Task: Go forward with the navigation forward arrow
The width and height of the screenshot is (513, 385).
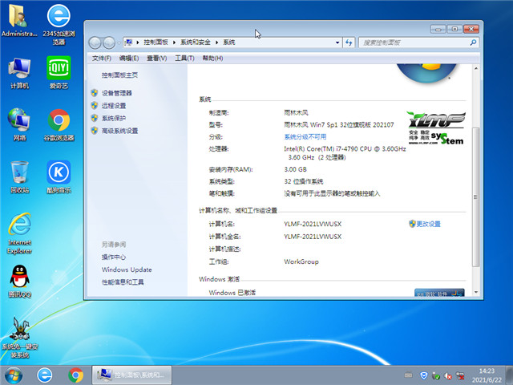Action: 109,43
